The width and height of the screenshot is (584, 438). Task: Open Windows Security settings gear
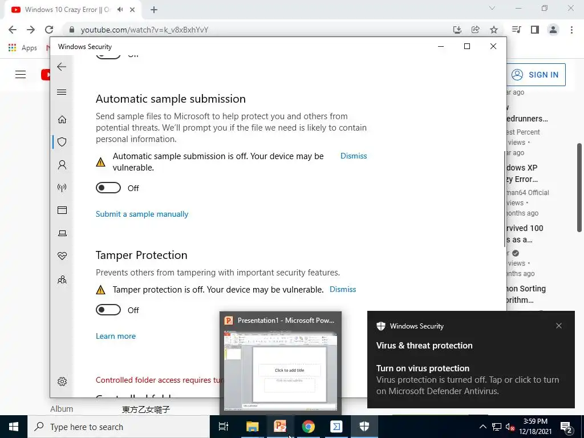pos(62,382)
